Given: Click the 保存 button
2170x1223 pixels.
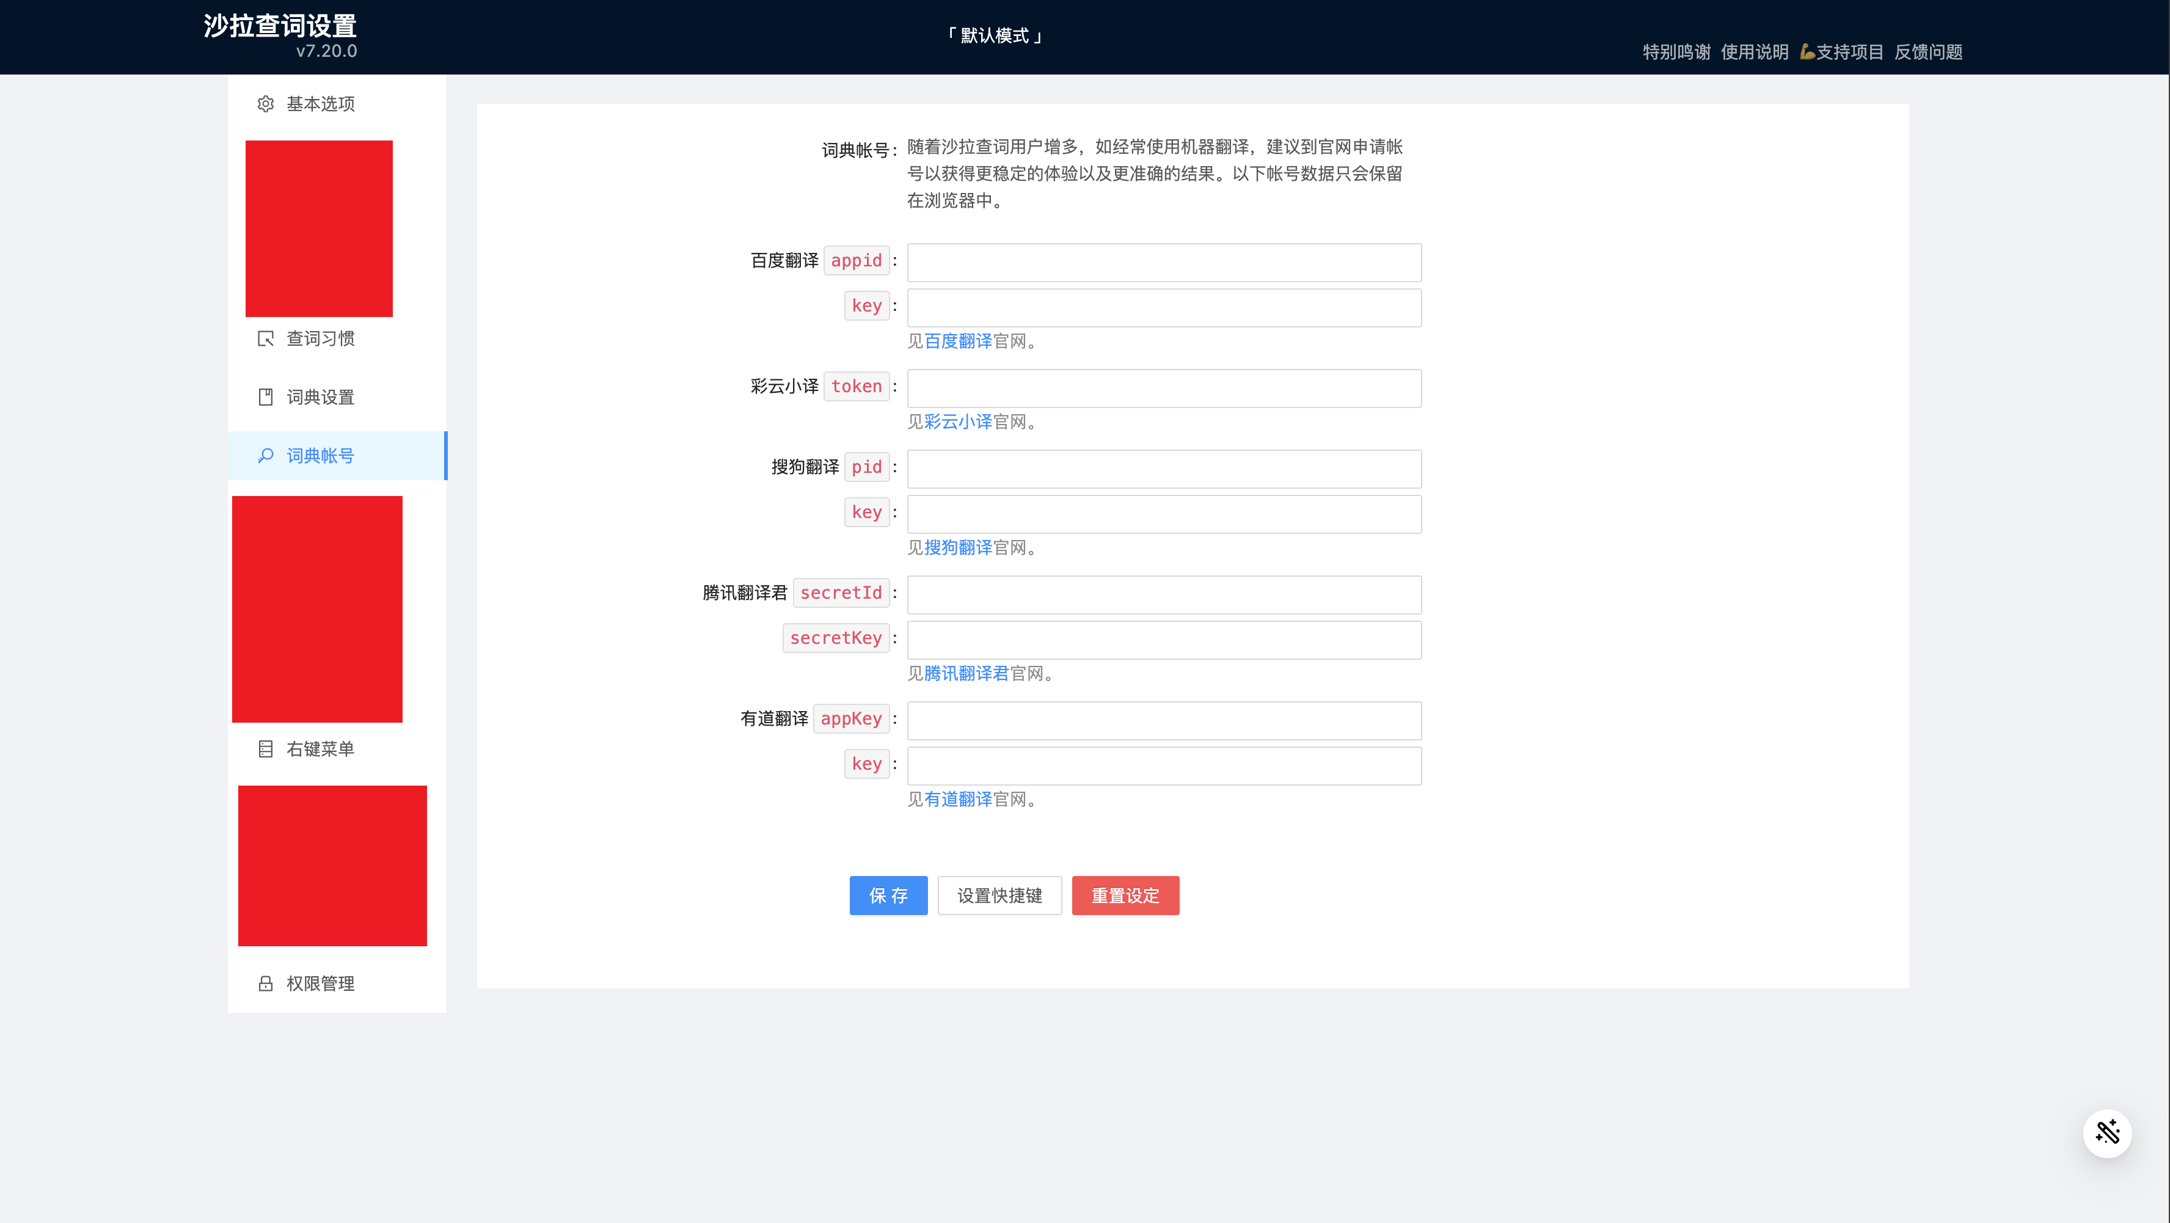Looking at the screenshot, I should click(x=888, y=896).
